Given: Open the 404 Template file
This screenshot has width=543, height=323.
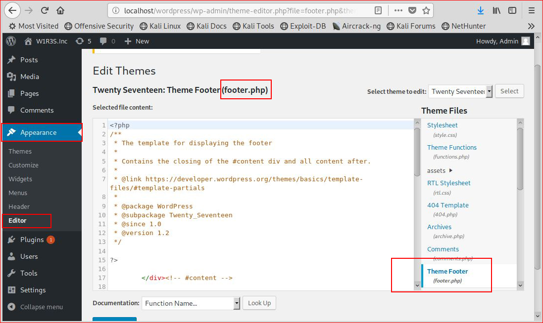Looking at the screenshot, I should tap(448, 205).
